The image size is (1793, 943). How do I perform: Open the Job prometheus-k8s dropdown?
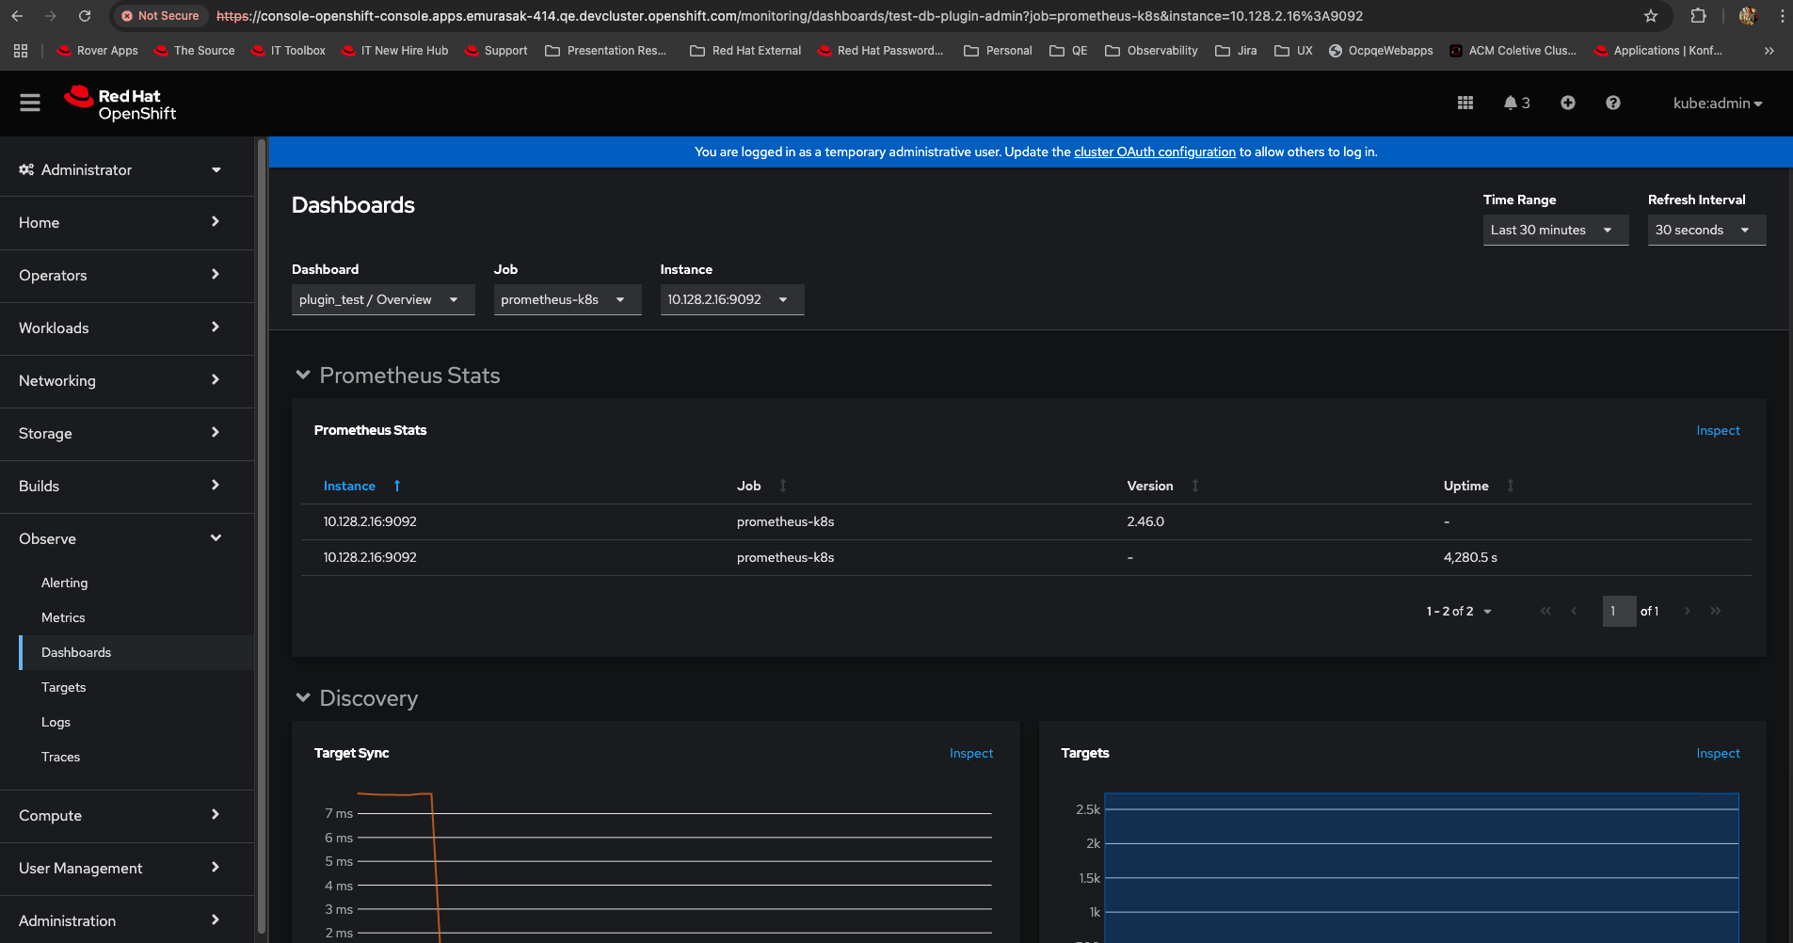(567, 299)
